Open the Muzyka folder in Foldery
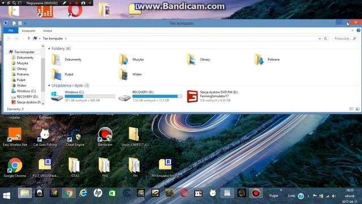This screenshot has width=362, height=204. 131,59
